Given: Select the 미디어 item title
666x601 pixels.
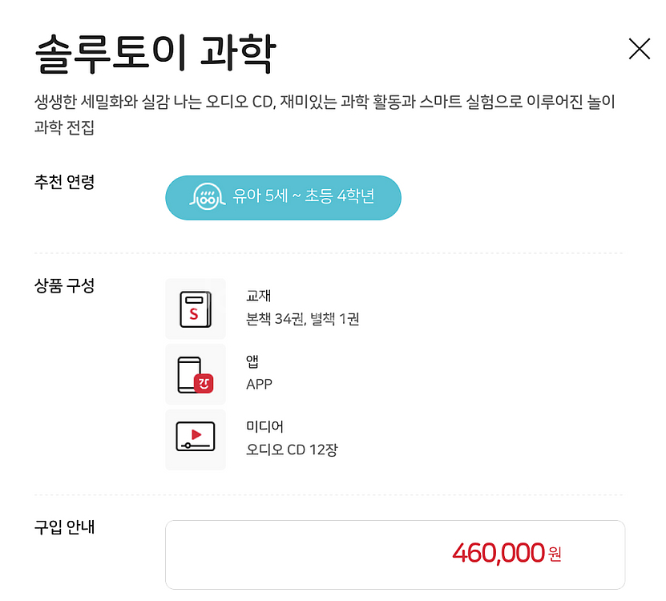Looking at the screenshot, I should point(264,428).
